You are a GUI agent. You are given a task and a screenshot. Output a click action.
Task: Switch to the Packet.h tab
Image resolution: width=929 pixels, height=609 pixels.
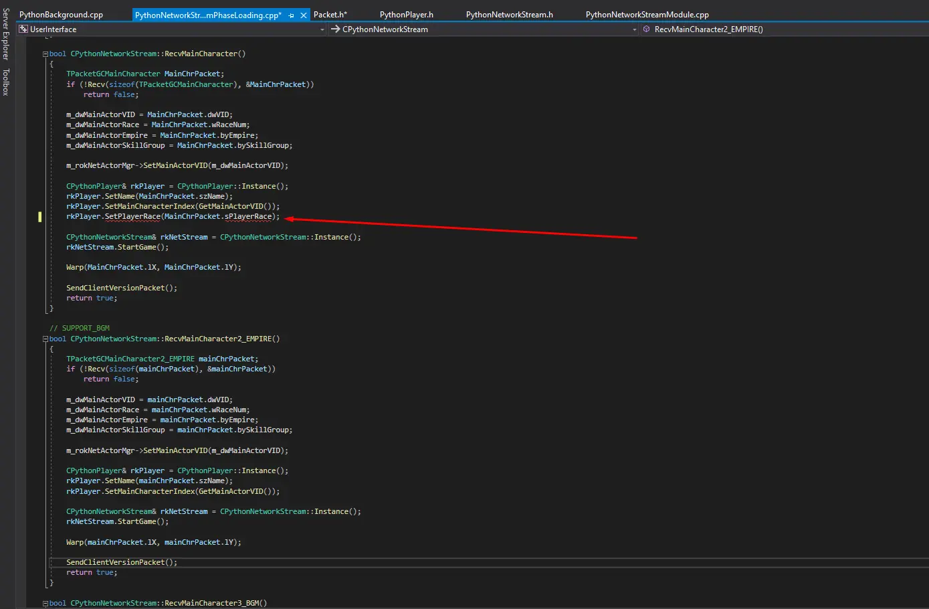(330, 15)
